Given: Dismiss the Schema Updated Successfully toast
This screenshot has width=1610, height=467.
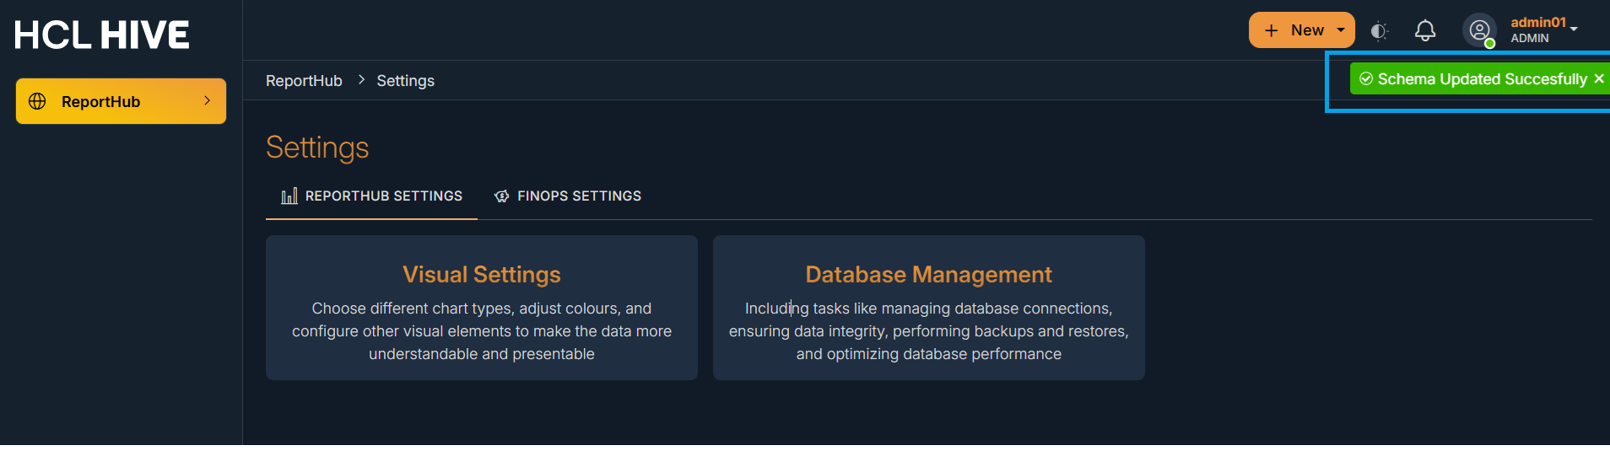Looking at the screenshot, I should 1599,78.
